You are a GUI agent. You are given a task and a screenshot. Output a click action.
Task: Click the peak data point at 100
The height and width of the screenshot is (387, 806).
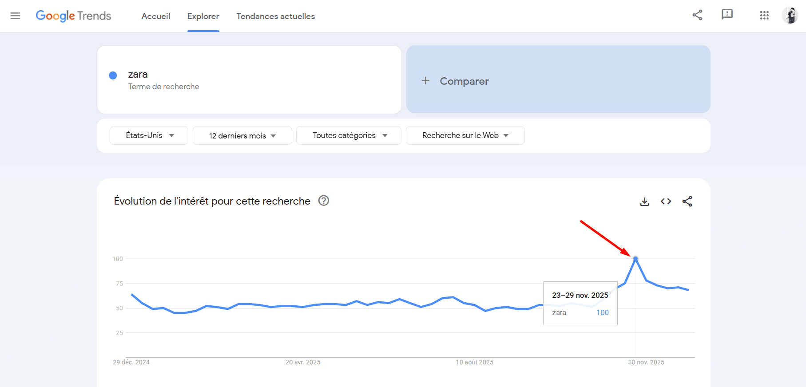click(635, 259)
